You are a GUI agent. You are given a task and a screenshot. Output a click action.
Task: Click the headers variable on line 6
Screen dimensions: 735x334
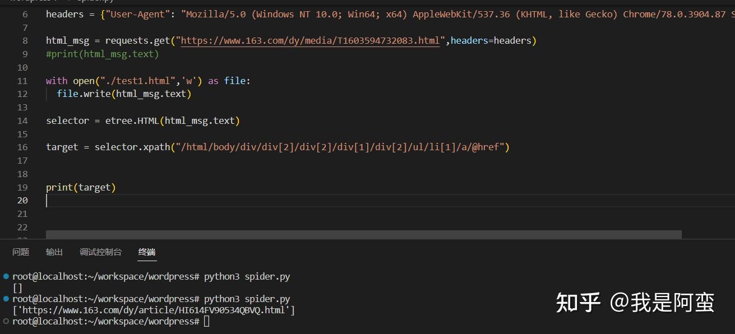pyautogui.click(x=64, y=14)
